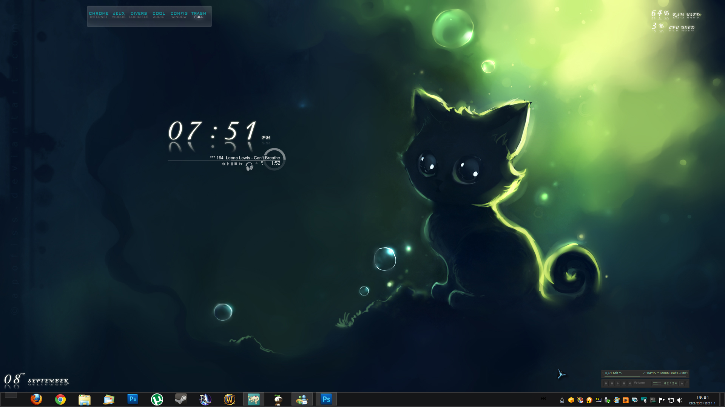Open the Config Window launcher menu

(x=179, y=15)
